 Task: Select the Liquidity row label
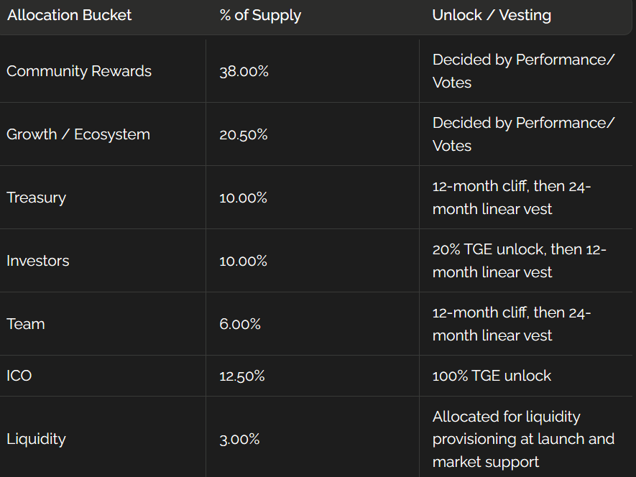tap(36, 439)
